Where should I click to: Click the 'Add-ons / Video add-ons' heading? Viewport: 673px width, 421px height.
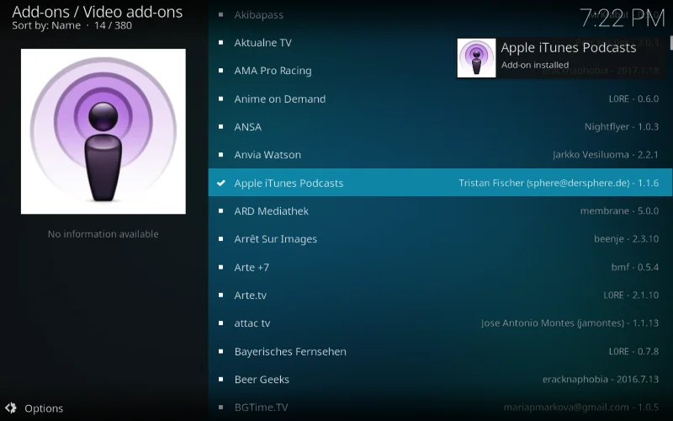pos(98,12)
